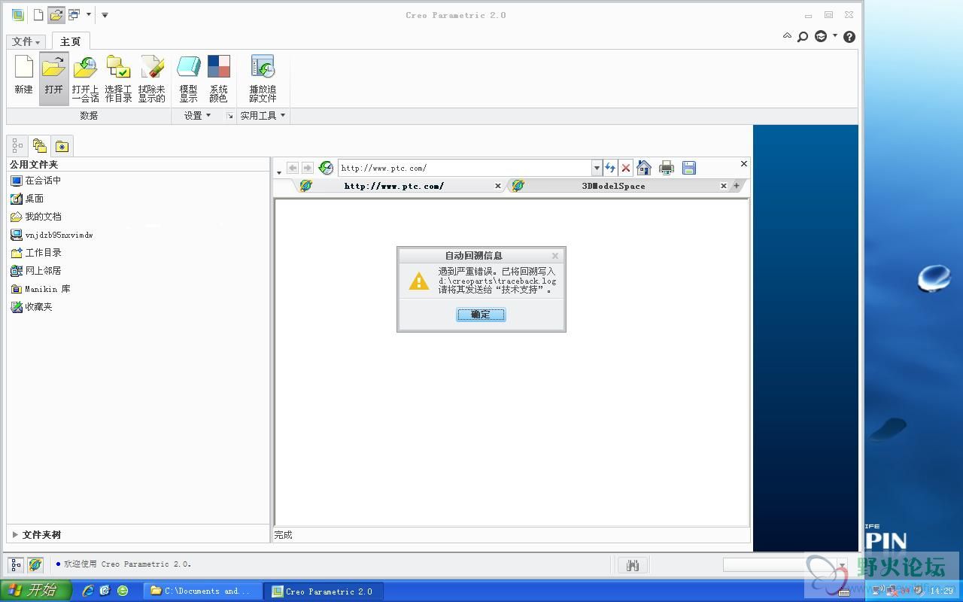The height and width of the screenshot is (602, 963).
Task: Toggle navigator display in status bar
Action: pyautogui.click(x=16, y=564)
